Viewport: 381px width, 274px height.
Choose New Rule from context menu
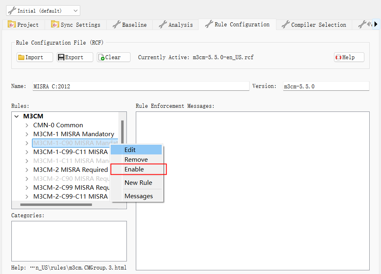coord(138,183)
